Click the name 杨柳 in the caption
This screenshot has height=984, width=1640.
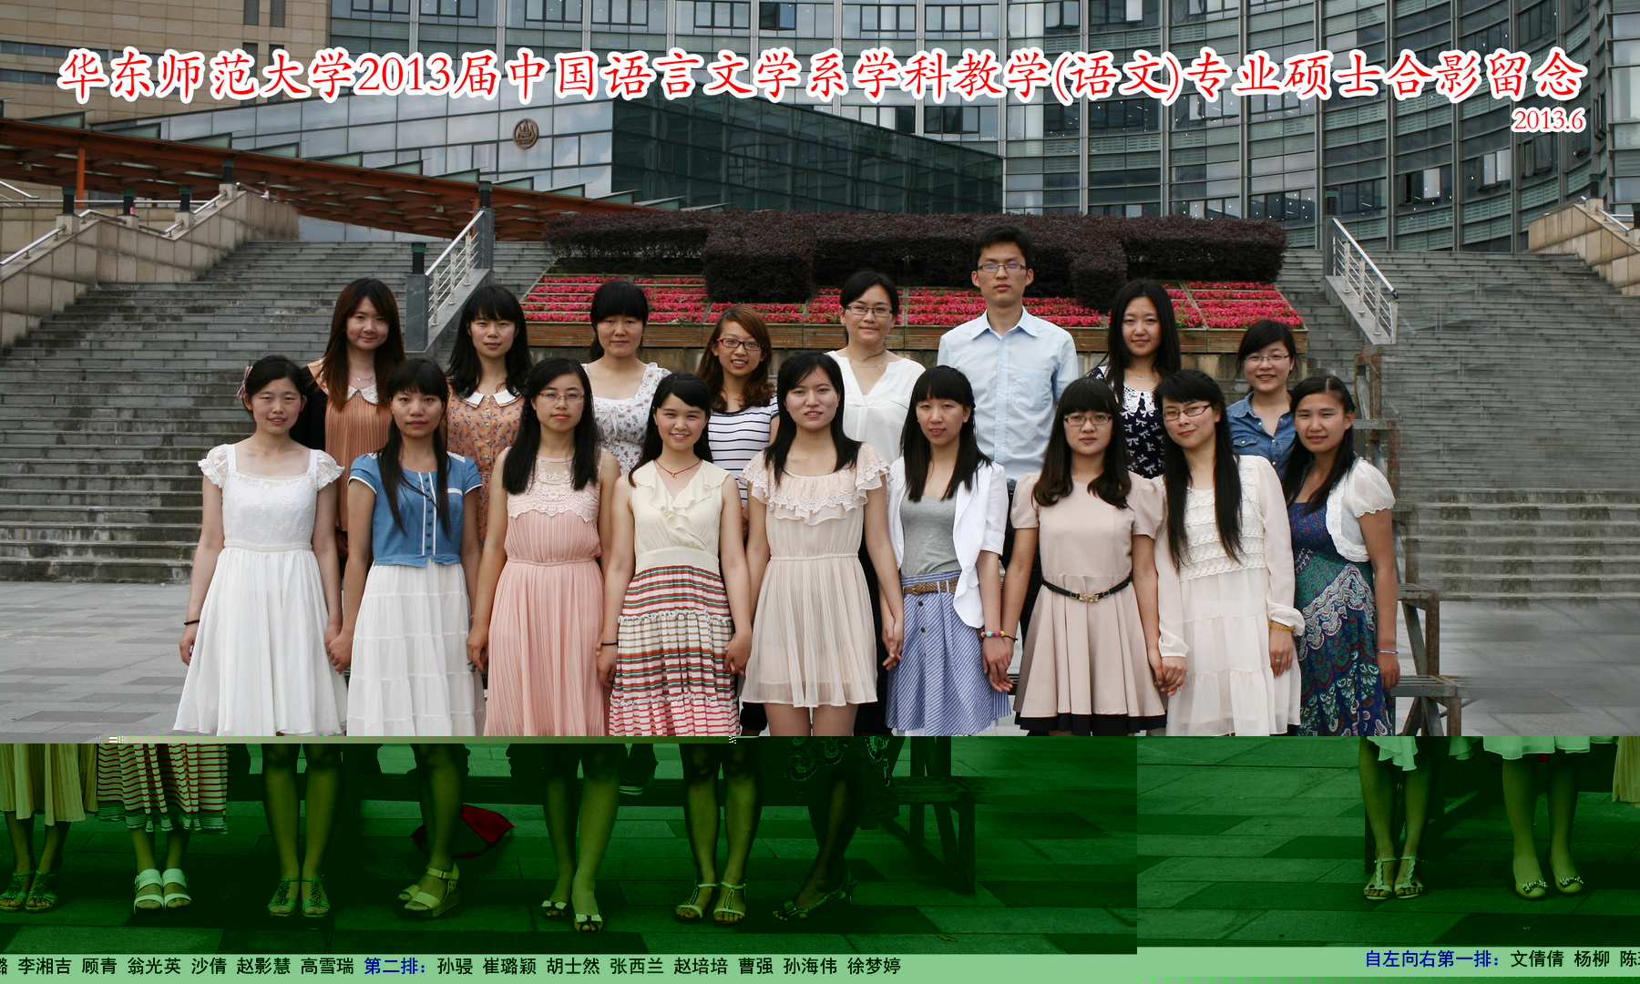click(1592, 959)
